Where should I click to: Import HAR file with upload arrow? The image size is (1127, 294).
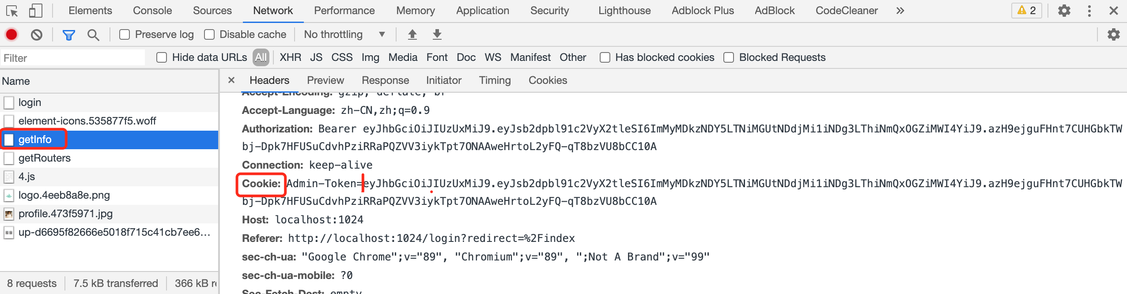[x=412, y=34]
